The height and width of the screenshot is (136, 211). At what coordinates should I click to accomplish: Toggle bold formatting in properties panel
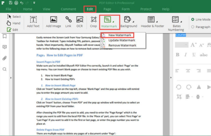177,54
